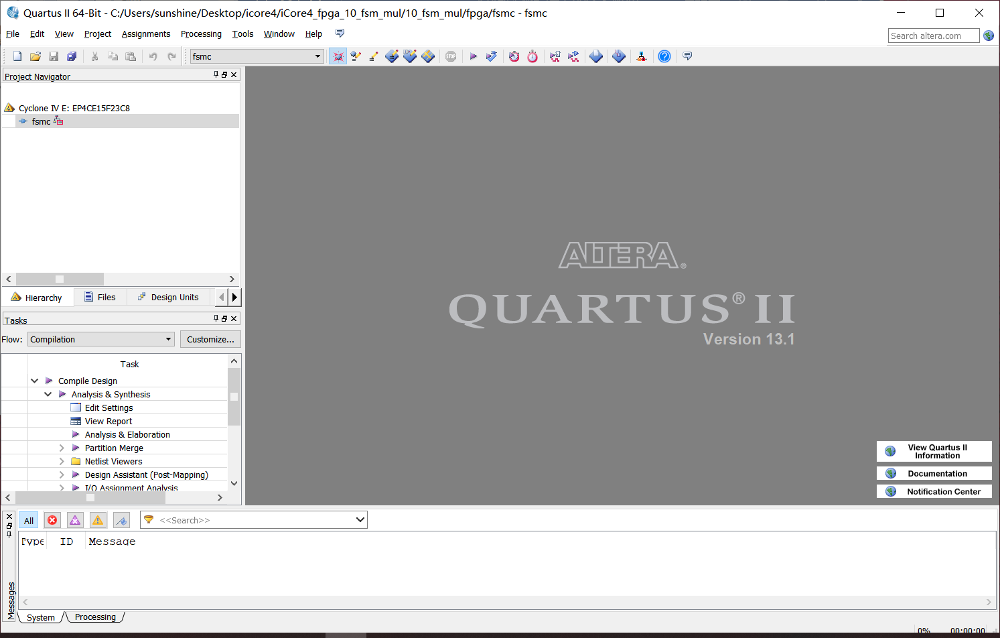1000x638 pixels.
Task: Open the Flow Compilation dropdown
Action: [100, 339]
